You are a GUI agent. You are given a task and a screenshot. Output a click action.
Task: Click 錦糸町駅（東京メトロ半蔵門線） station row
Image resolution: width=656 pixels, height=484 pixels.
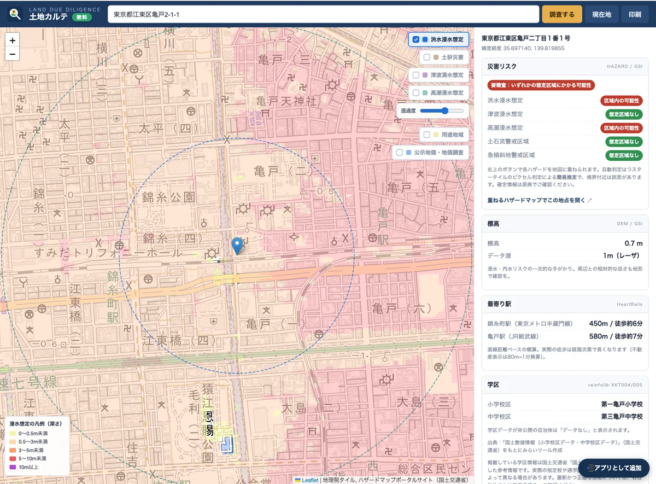point(565,324)
